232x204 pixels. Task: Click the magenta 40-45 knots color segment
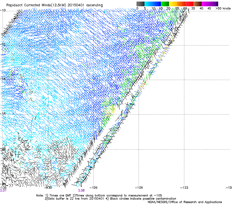click(206, 4)
